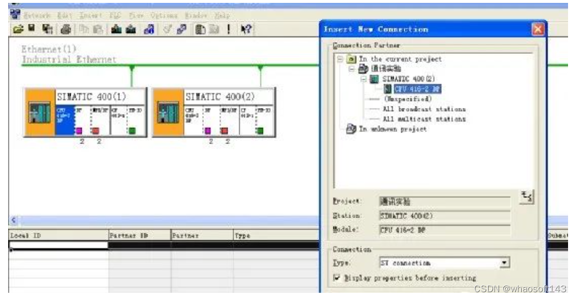575x298 pixels.
Task: Collapse the project node in the tree
Action: click(351, 68)
